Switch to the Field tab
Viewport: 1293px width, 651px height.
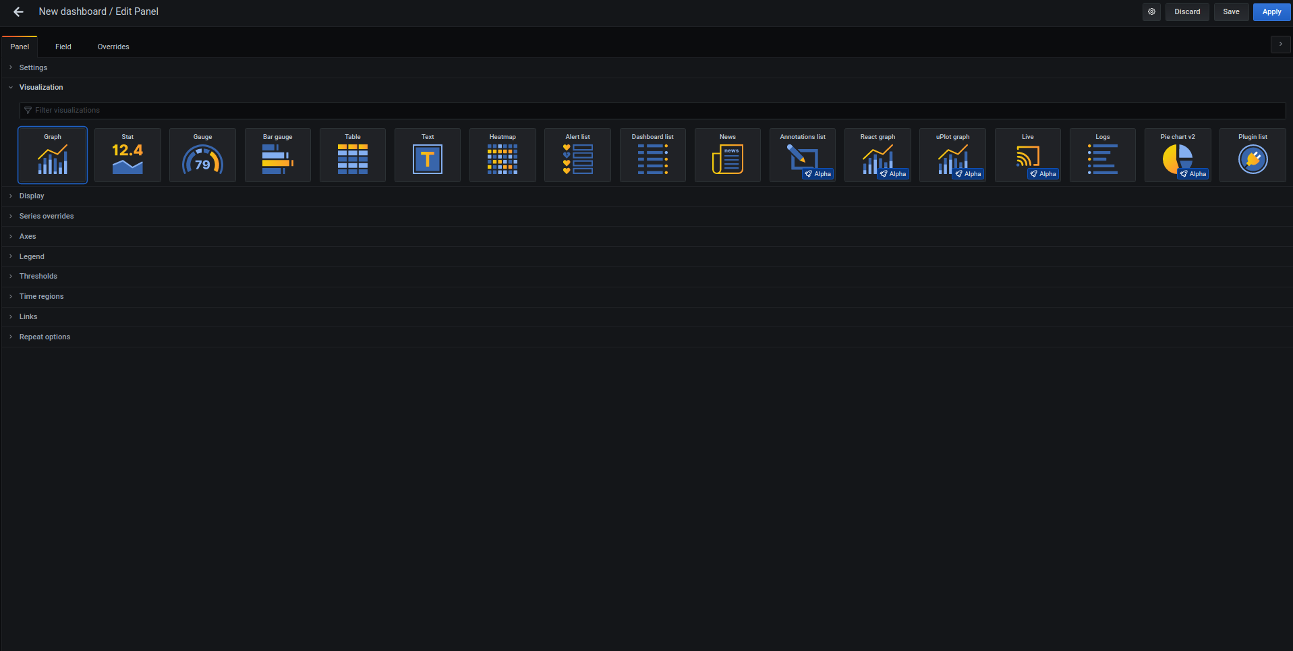point(63,47)
